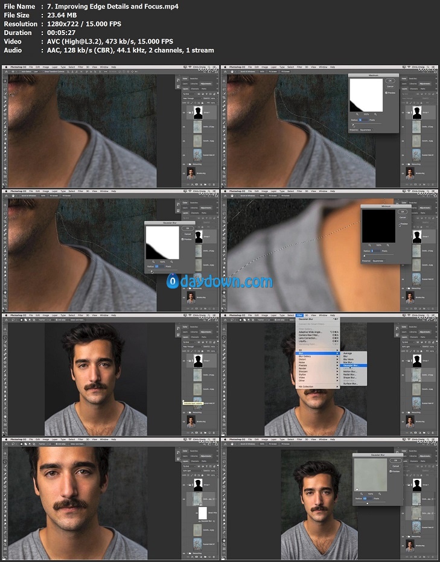Click the zoom-out magnifier in the Maximum dialog
This screenshot has height=562, width=440.
[356, 115]
